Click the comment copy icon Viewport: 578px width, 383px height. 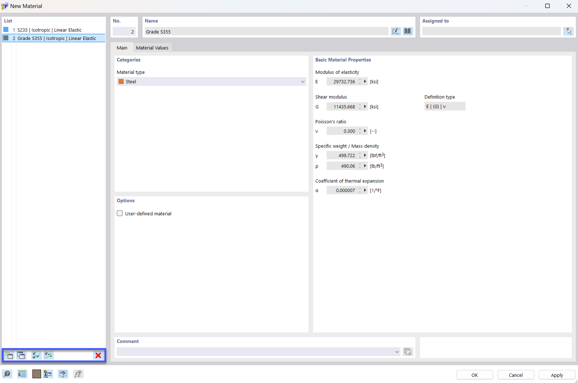click(408, 352)
